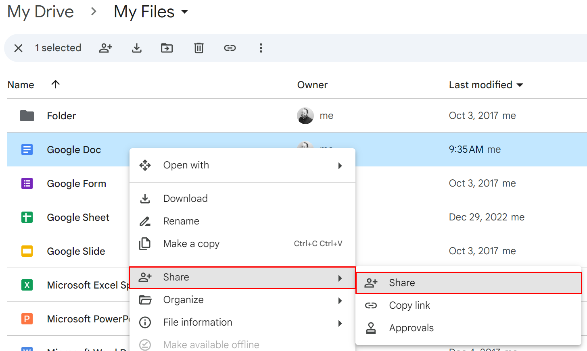587x351 pixels.
Task: Click the Owner column header
Action: tap(312, 85)
